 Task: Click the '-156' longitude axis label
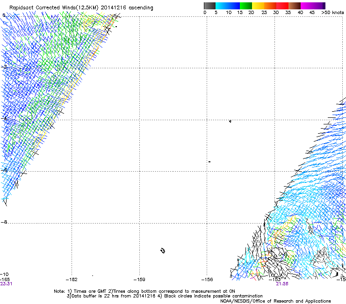click(207, 280)
